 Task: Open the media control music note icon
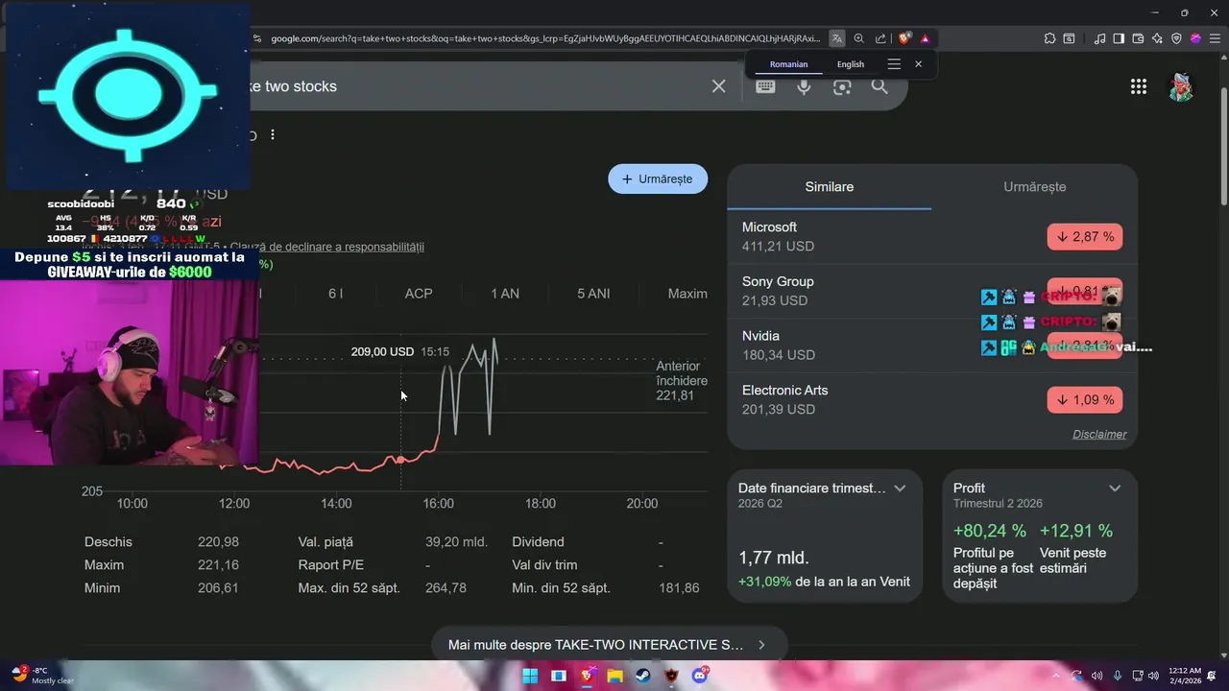[1100, 38]
